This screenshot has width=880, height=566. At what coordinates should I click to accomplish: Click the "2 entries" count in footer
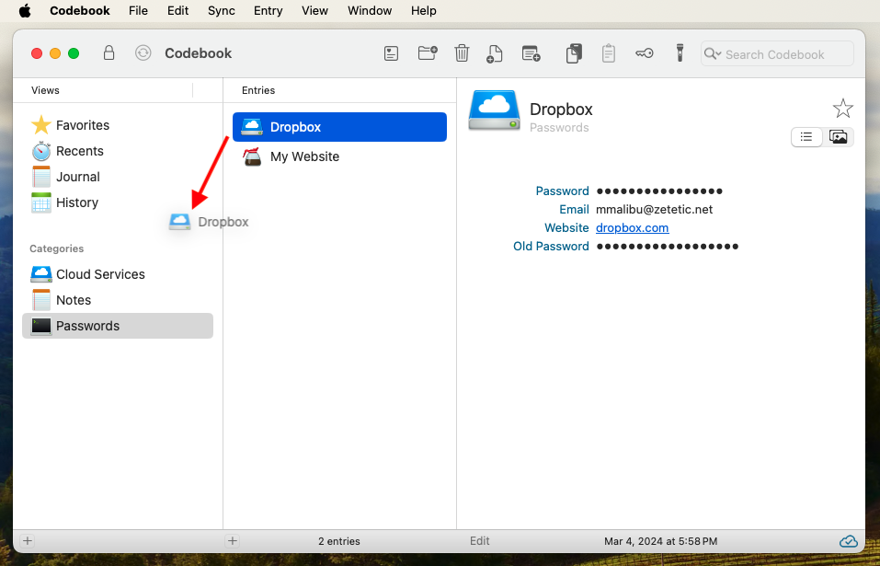coord(339,541)
